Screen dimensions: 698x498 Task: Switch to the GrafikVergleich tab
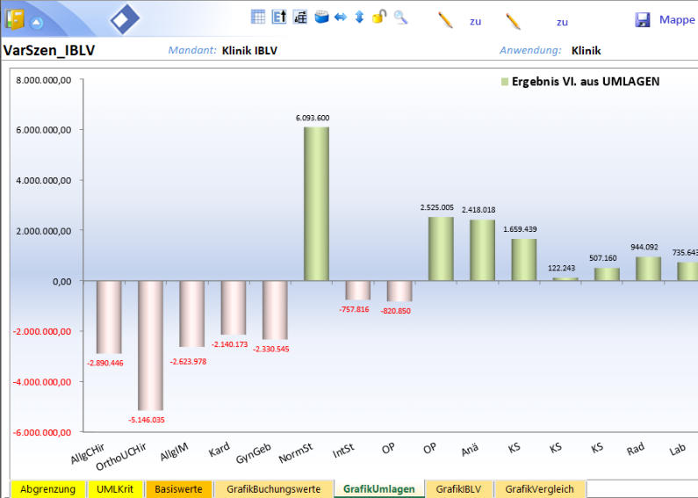540,488
